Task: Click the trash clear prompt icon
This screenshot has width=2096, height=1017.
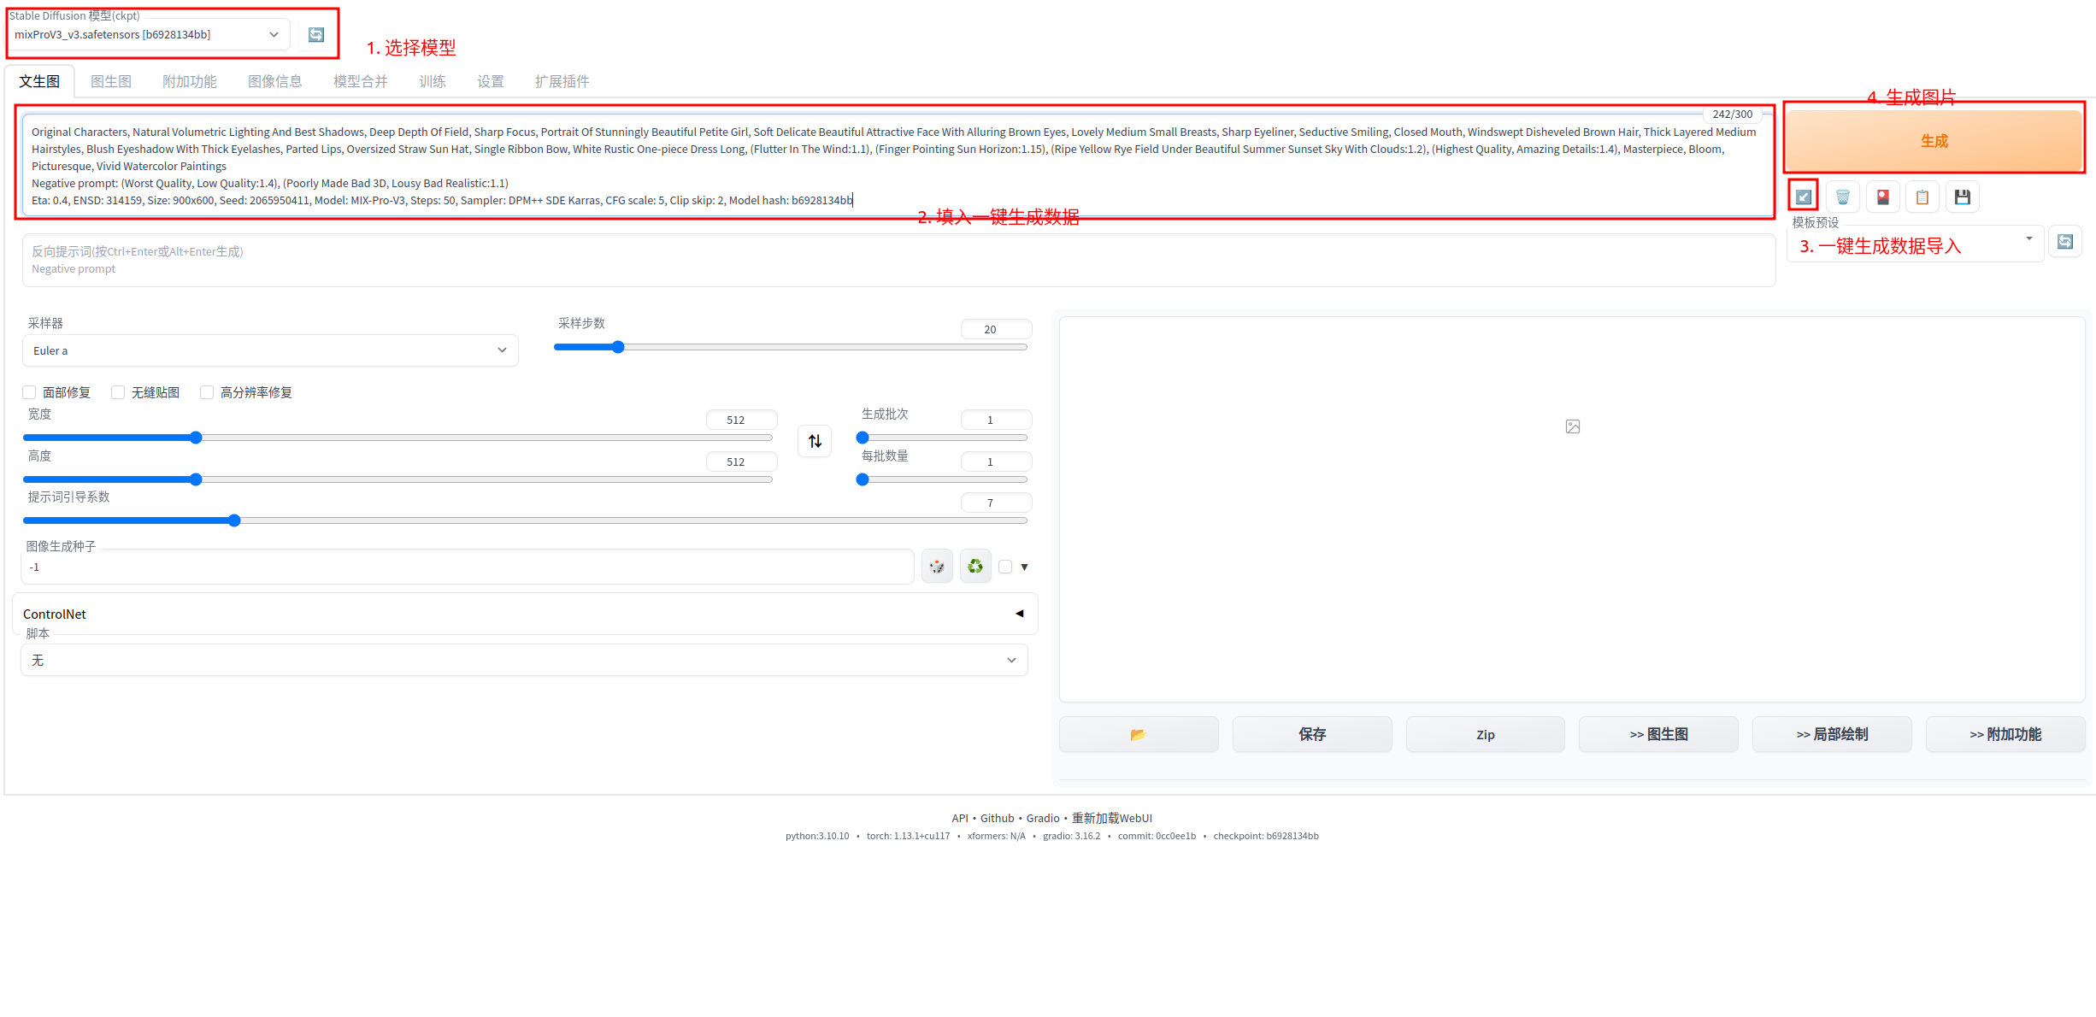Action: point(1843,197)
